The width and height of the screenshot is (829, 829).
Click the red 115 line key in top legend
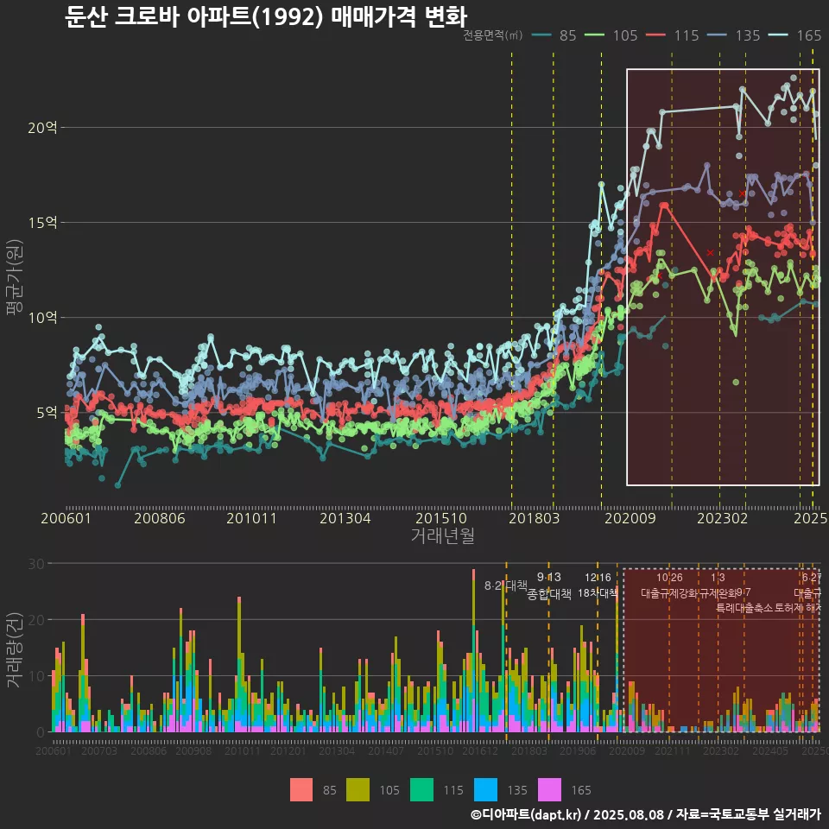point(655,35)
